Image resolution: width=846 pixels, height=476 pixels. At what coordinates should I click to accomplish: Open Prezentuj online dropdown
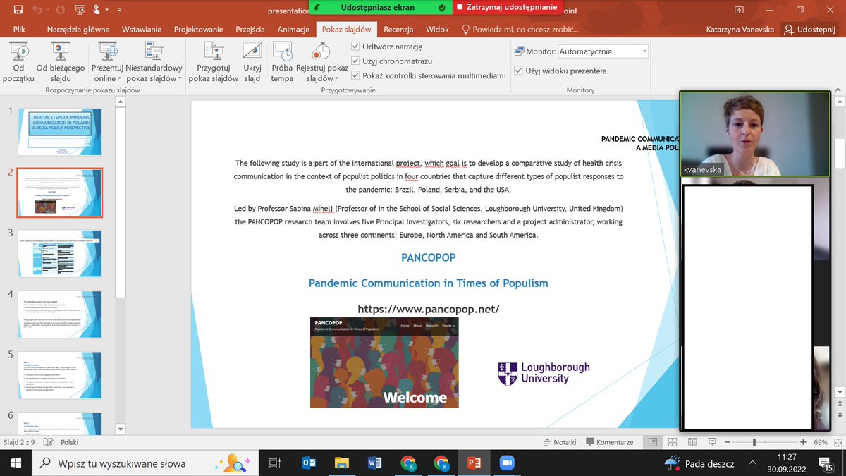tap(108, 61)
